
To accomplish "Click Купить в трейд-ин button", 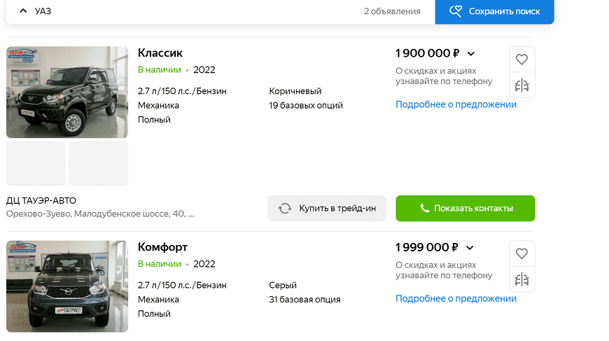I will (327, 209).
